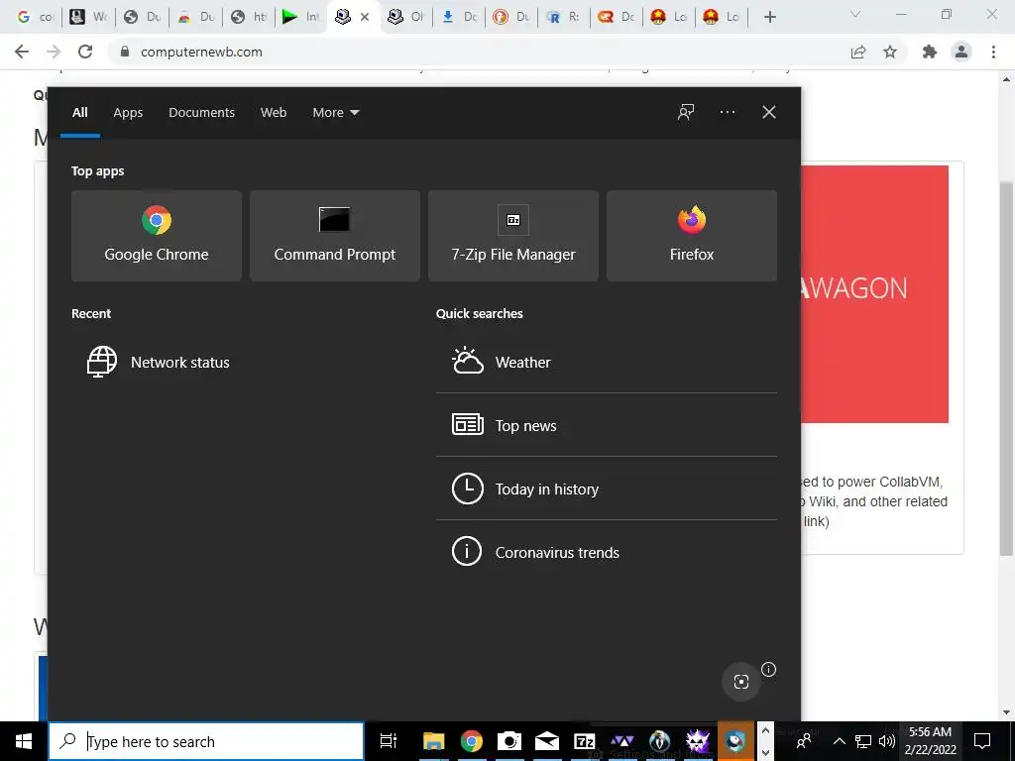Close the active Chrome tab
This screenshot has width=1015, height=761.
[365, 18]
